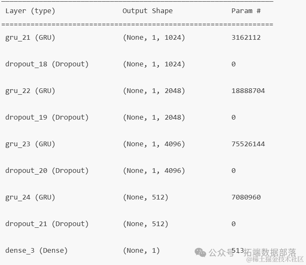The image size is (306, 265).
Task: Click the Layer (type) column header
Action: tap(30, 11)
